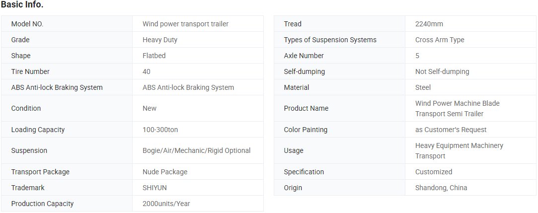This screenshot has width=538, height=213.
Task: Click the ABS Anti-lock Braking System label
Action: coord(57,87)
